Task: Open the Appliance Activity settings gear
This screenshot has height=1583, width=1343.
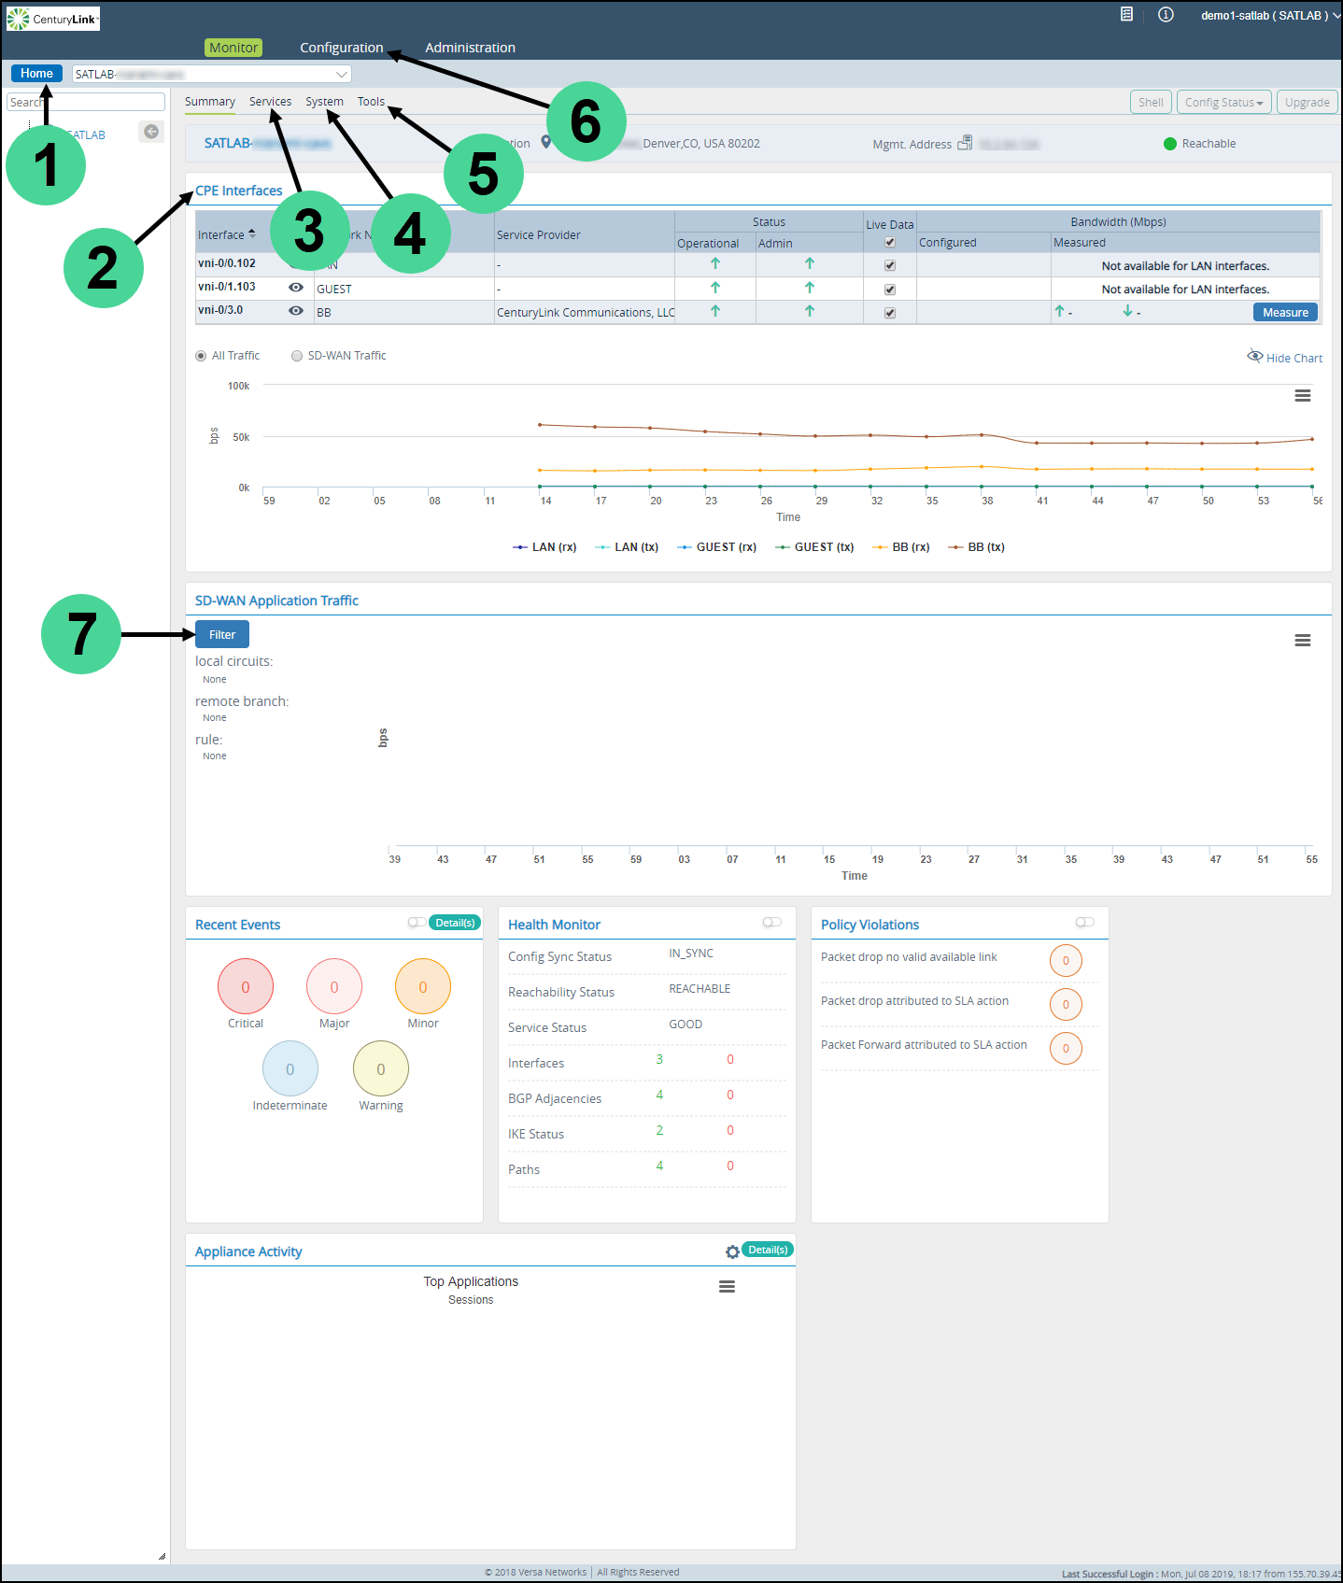Action: pos(732,1251)
